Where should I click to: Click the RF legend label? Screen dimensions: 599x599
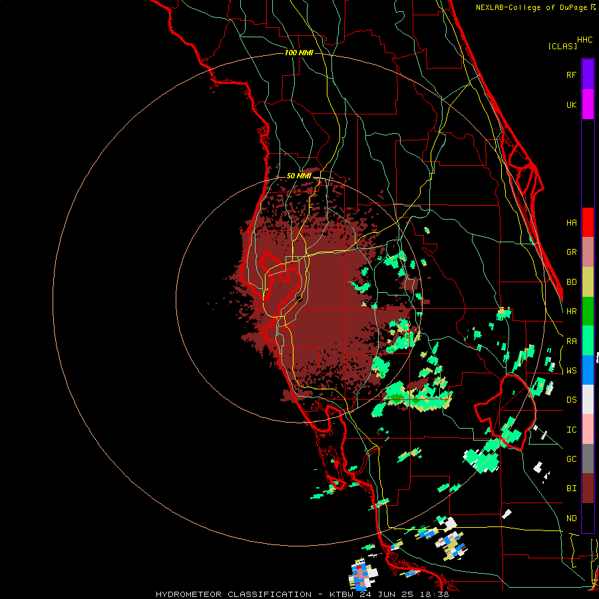click(571, 75)
